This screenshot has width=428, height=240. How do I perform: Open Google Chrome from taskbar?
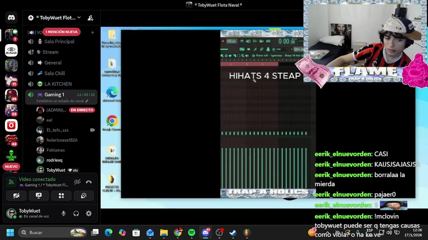[178, 233]
